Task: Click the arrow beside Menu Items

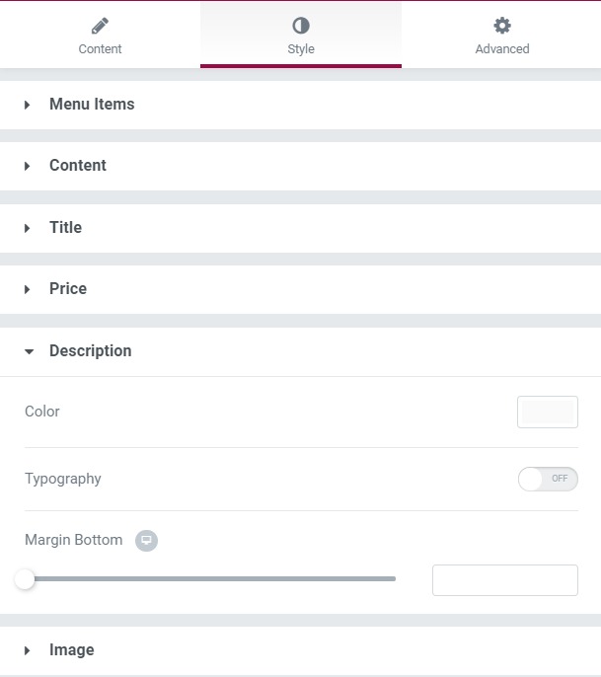Action: [x=28, y=105]
